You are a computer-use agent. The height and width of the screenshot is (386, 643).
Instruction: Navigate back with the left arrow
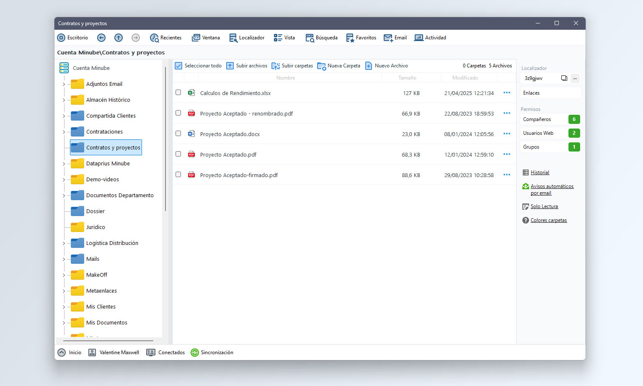tap(101, 38)
